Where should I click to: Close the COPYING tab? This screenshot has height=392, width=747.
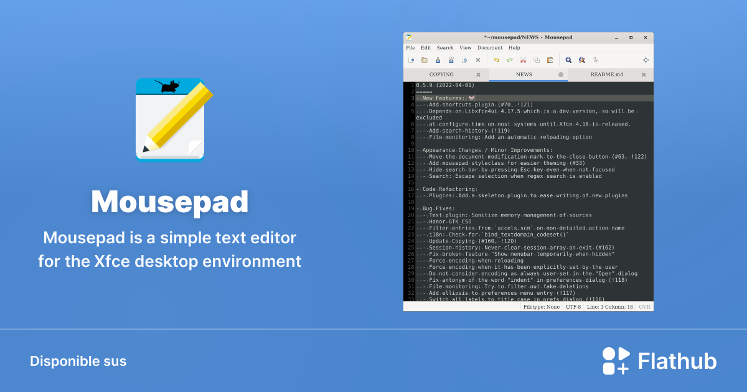(x=478, y=74)
